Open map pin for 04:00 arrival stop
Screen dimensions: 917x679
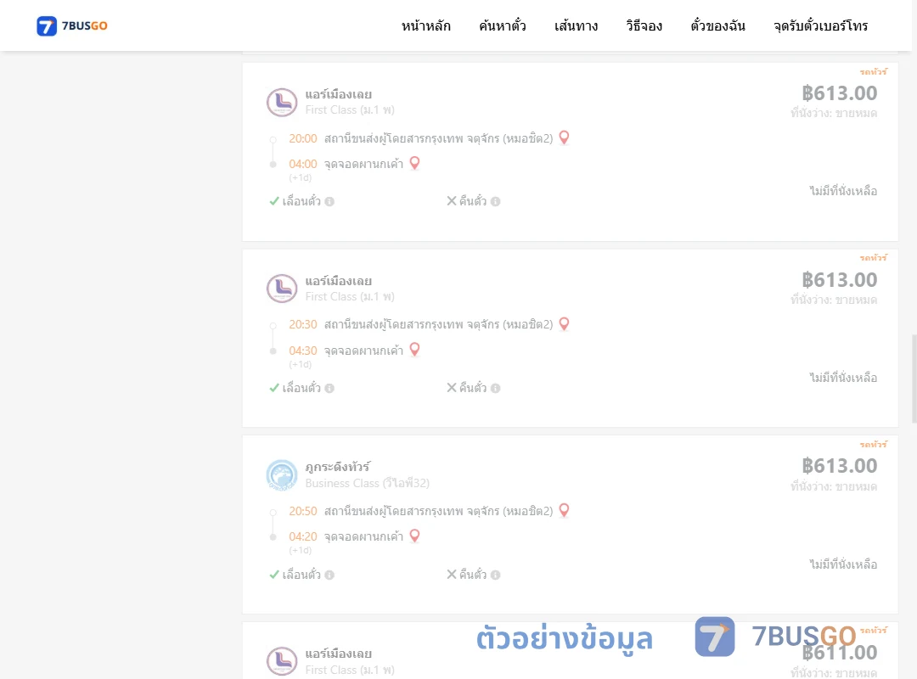[x=414, y=163]
